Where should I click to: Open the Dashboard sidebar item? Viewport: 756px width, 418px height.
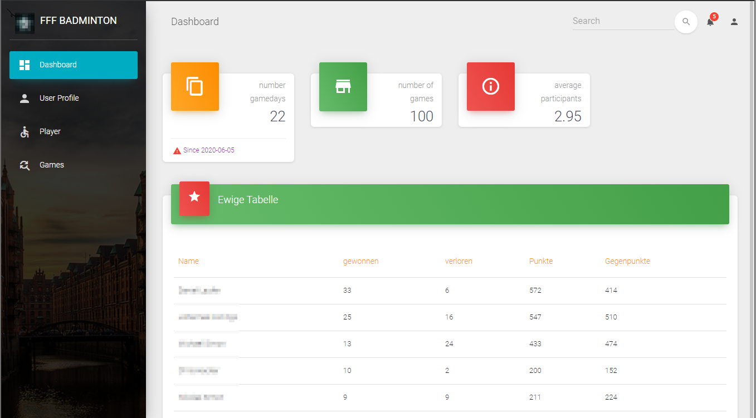coord(74,65)
